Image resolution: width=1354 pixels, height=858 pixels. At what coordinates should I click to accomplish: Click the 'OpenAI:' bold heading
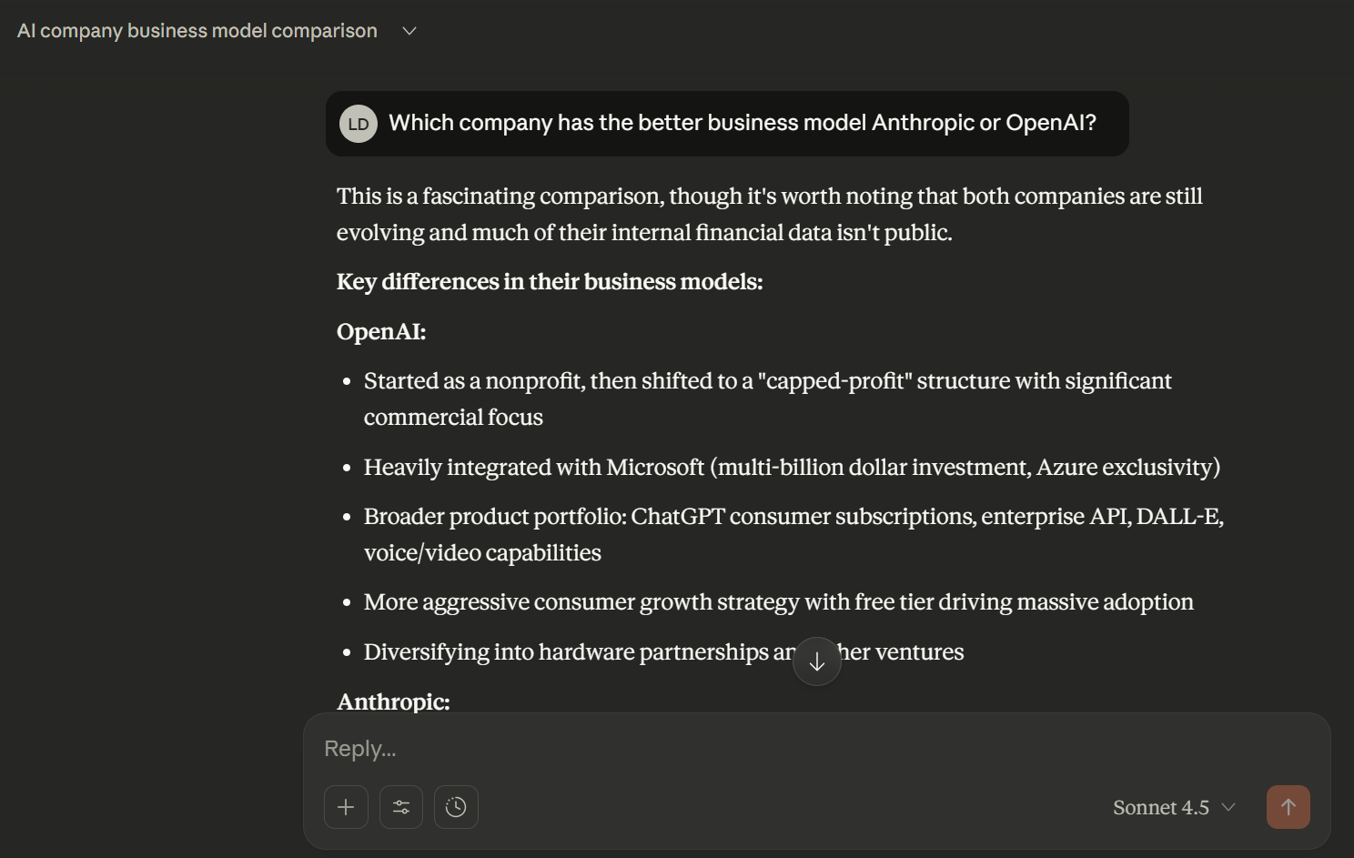point(381,331)
